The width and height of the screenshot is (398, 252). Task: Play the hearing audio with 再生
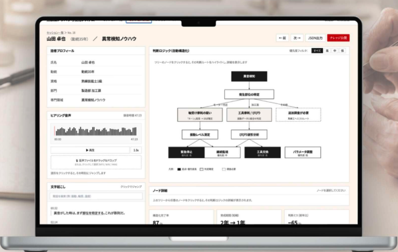click(90, 150)
